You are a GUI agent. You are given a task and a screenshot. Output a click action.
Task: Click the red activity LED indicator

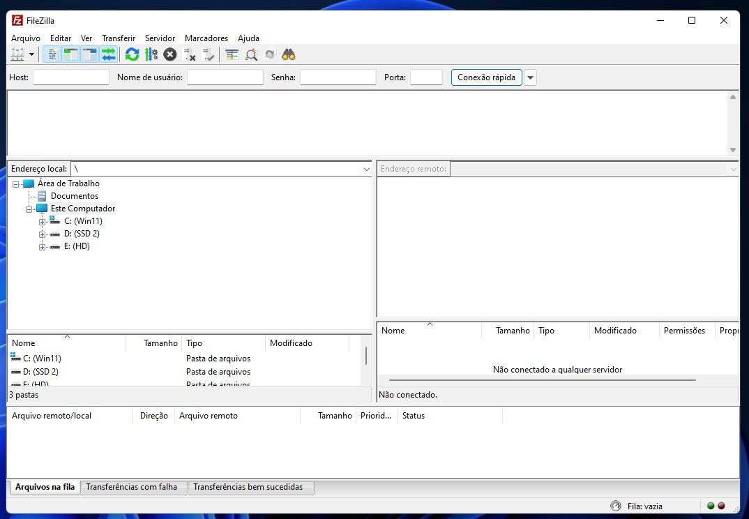click(721, 506)
